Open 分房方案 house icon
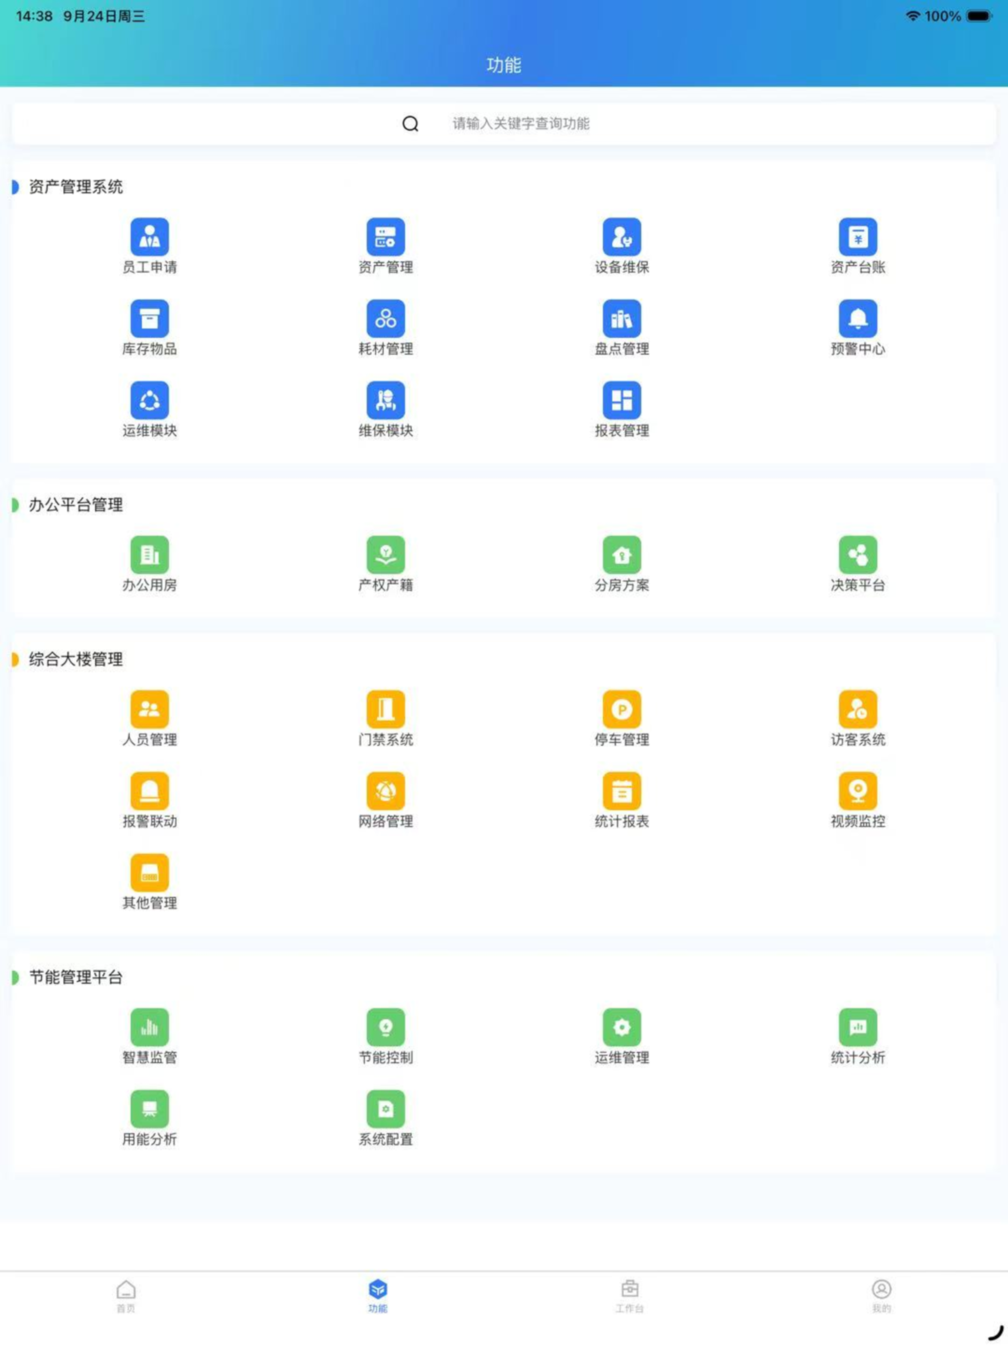1008x1345 pixels. click(621, 554)
